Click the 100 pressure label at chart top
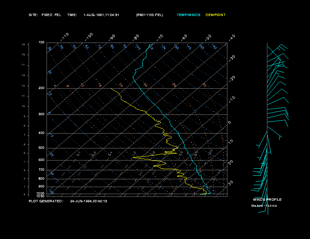 click(41, 43)
